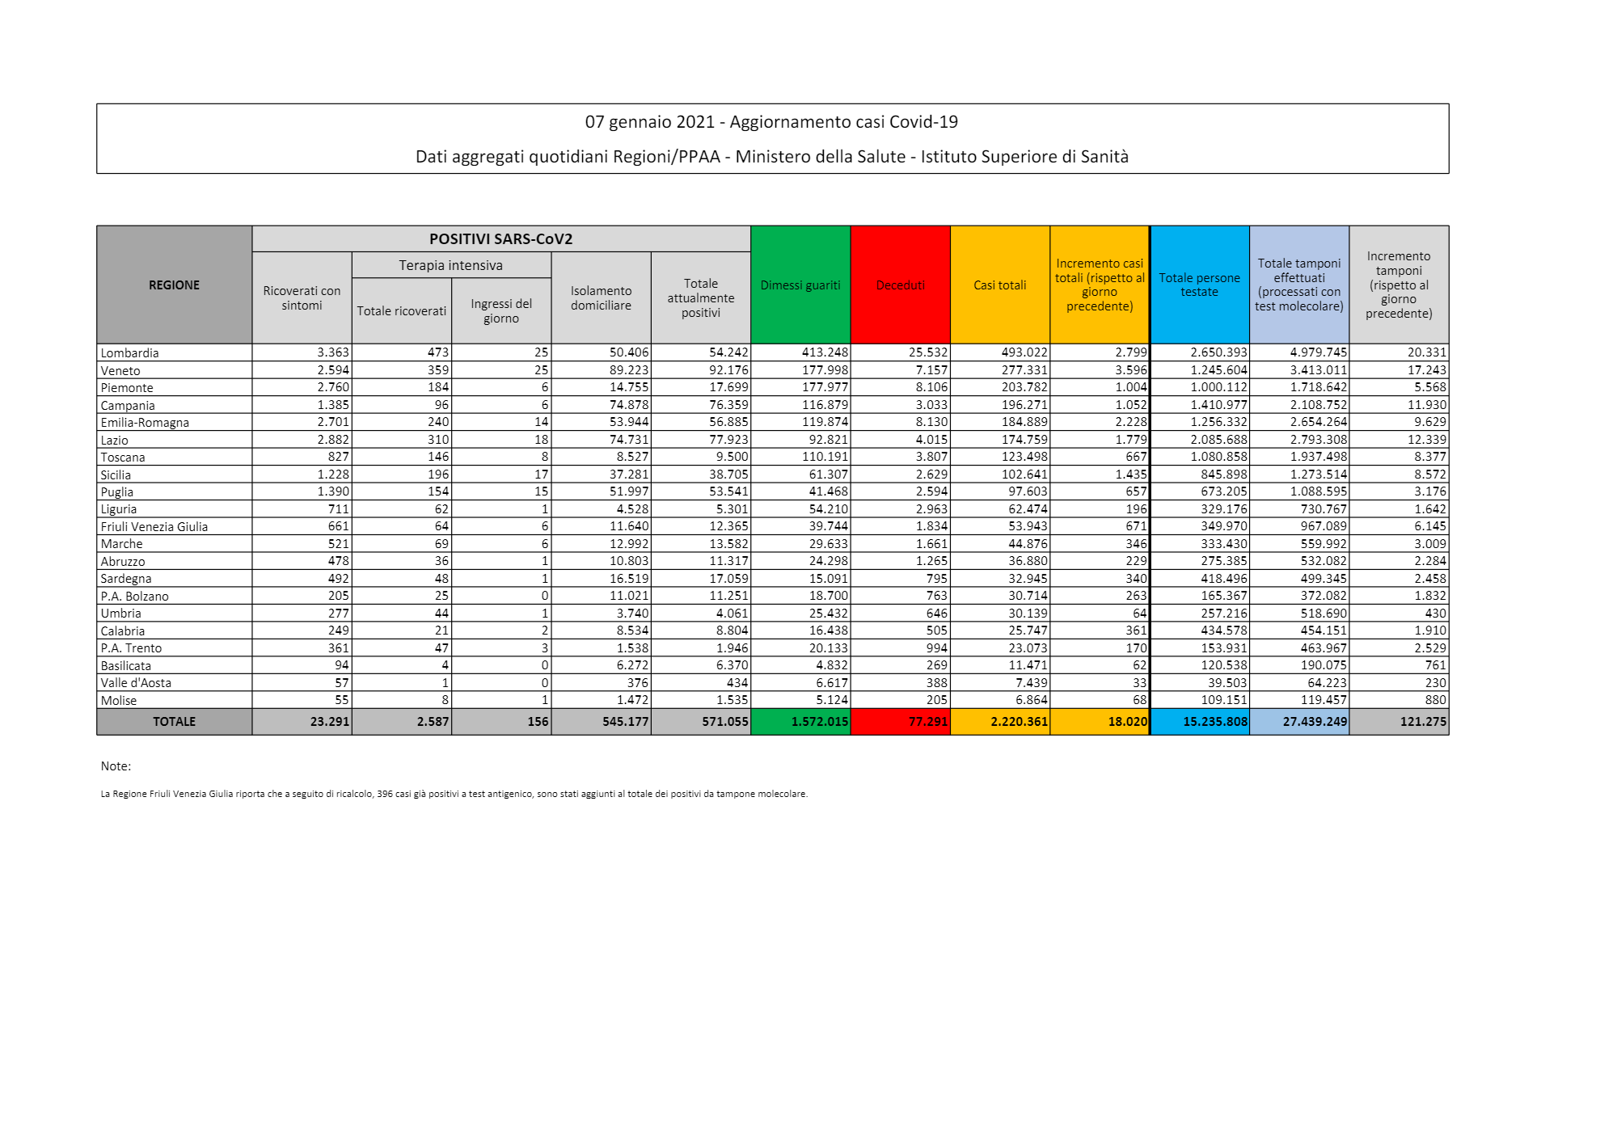1617x1143 pixels.
Task: Select the orange Casi totali header
Action: tap(999, 285)
